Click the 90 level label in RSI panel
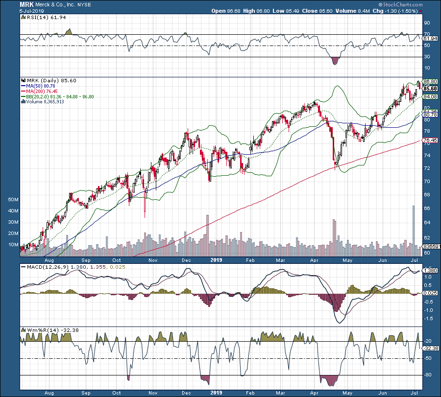This screenshot has width=441, height=397. pos(427,23)
